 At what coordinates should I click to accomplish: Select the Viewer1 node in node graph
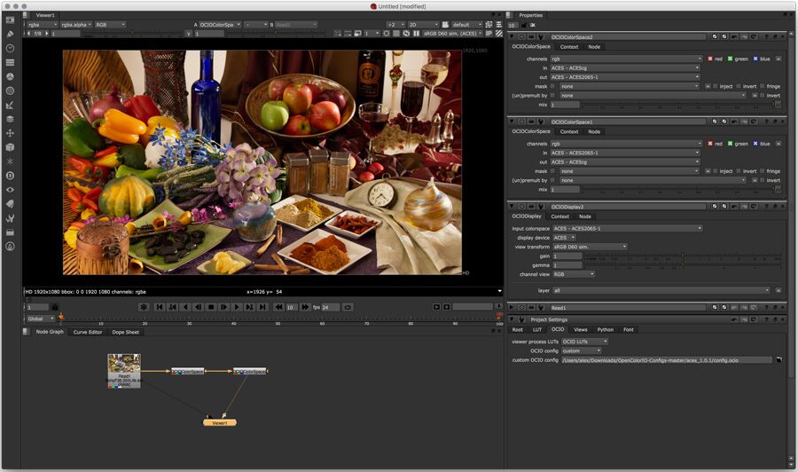219,422
